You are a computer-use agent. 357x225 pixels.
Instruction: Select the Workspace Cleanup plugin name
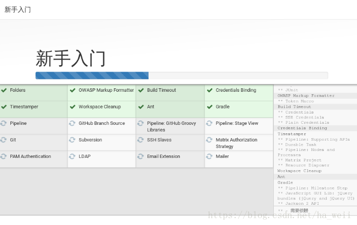[x=100, y=107]
